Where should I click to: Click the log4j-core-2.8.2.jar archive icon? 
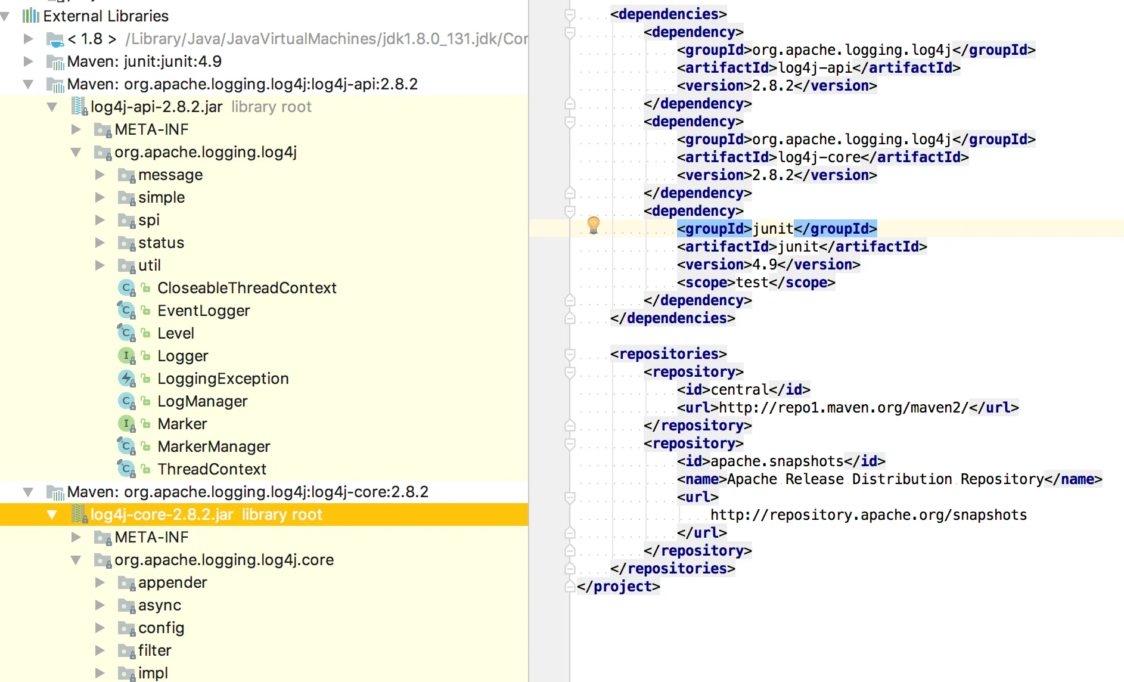click(x=79, y=514)
